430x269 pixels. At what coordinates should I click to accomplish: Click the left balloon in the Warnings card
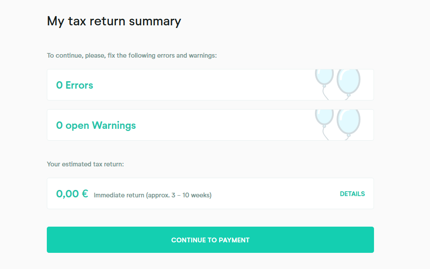tap(324, 116)
